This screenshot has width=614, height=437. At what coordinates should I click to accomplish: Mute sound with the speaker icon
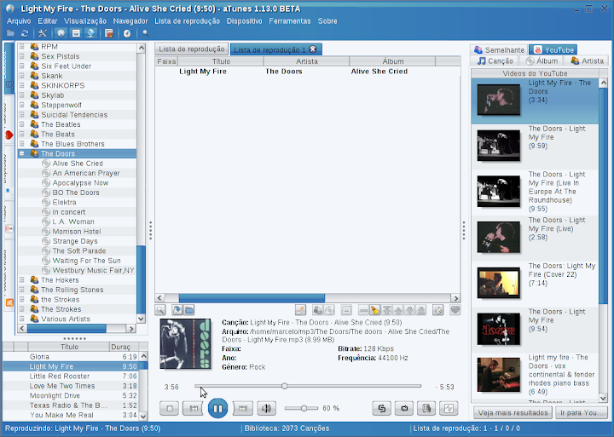tap(266, 408)
